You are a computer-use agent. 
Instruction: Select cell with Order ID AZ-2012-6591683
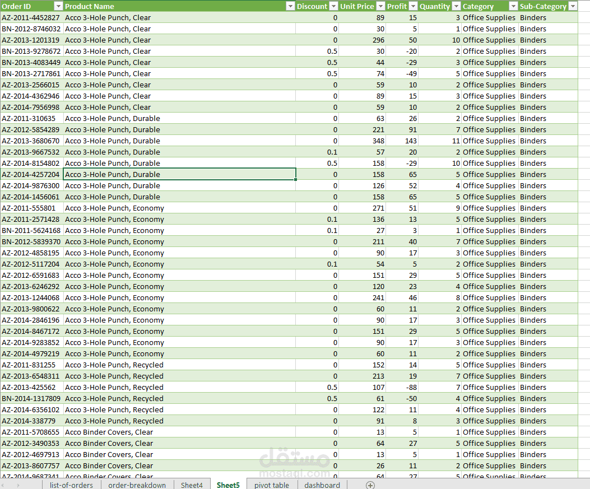tap(31, 276)
